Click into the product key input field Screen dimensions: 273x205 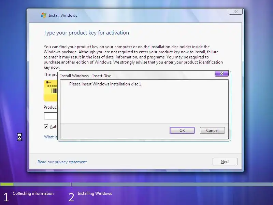51,116
